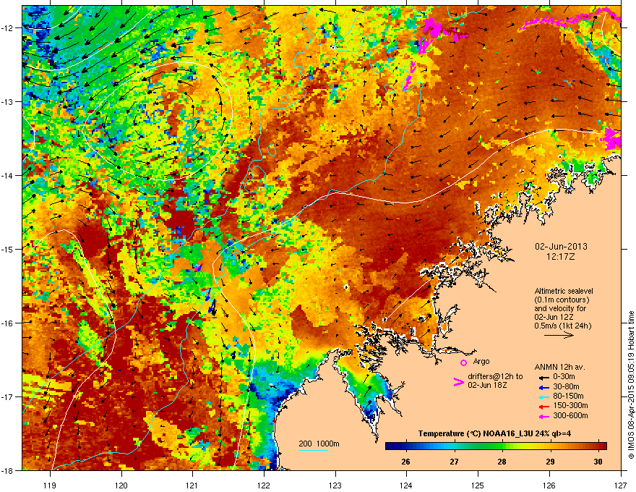Click the magenta drifters chevron legend symbol
The height and width of the screenshot is (492, 636).
[458, 382]
